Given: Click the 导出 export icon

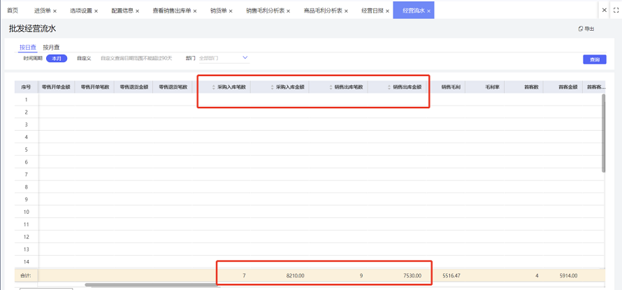Looking at the screenshot, I should tap(580, 29).
